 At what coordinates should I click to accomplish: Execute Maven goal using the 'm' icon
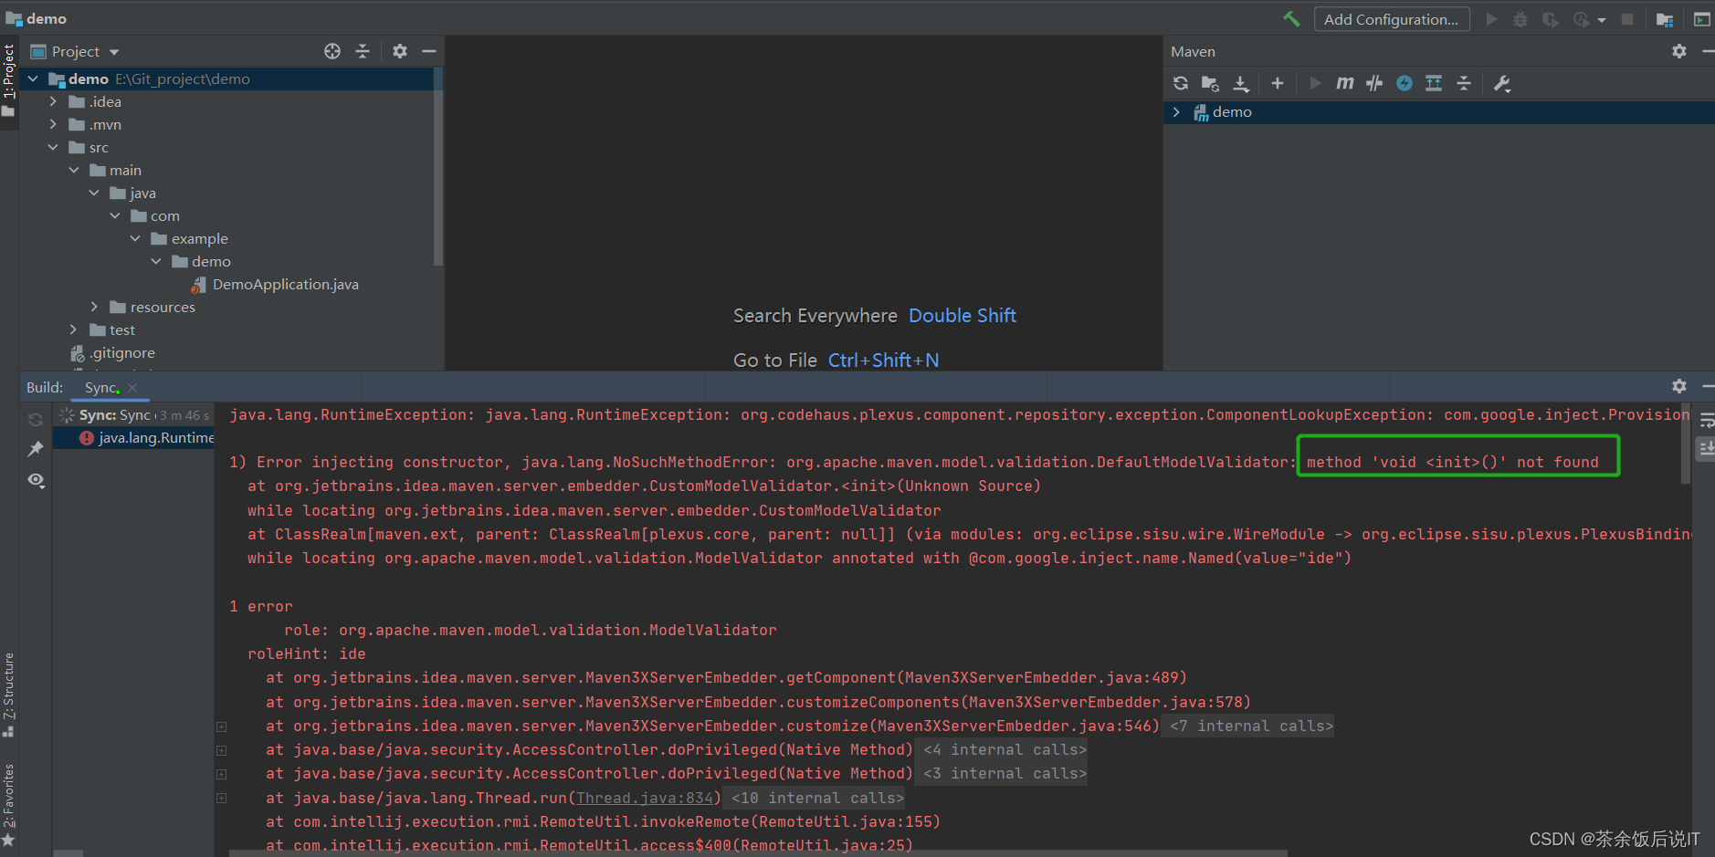(1343, 83)
